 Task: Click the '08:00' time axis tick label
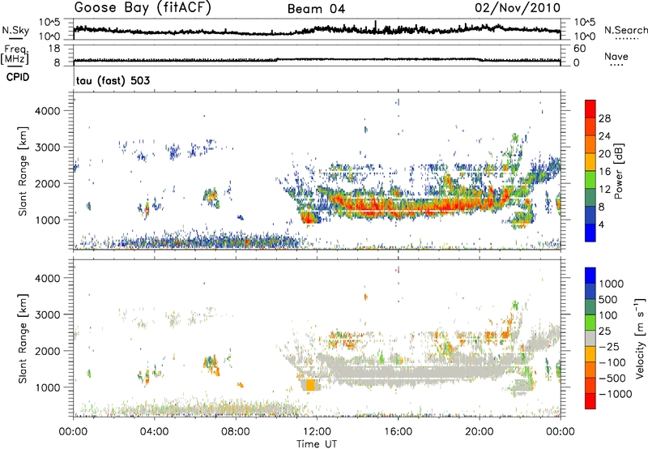(x=236, y=432)
